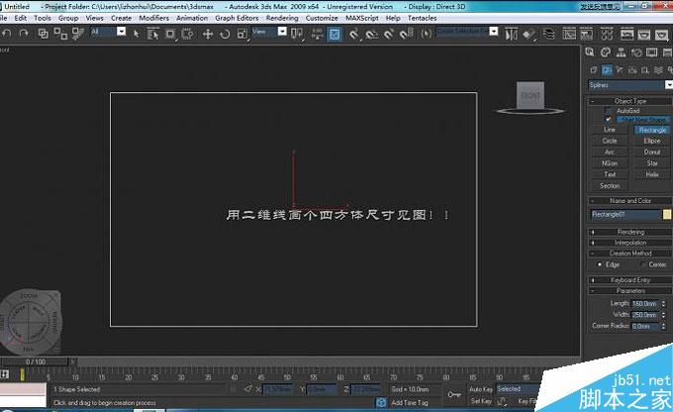Activate the Select Object arrow tool
The image size is (673, 412).
[x=136, y=34]
